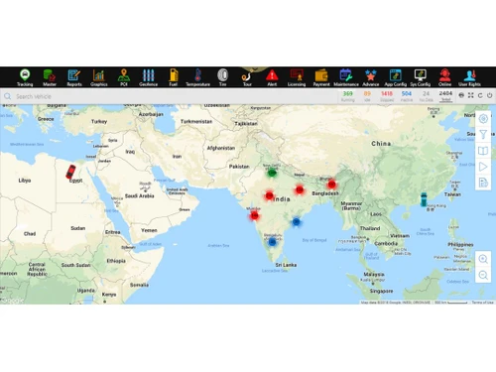The image size is (496, 372).
Task: Open the book icon on map panel
Action: (x=483, y=151)
